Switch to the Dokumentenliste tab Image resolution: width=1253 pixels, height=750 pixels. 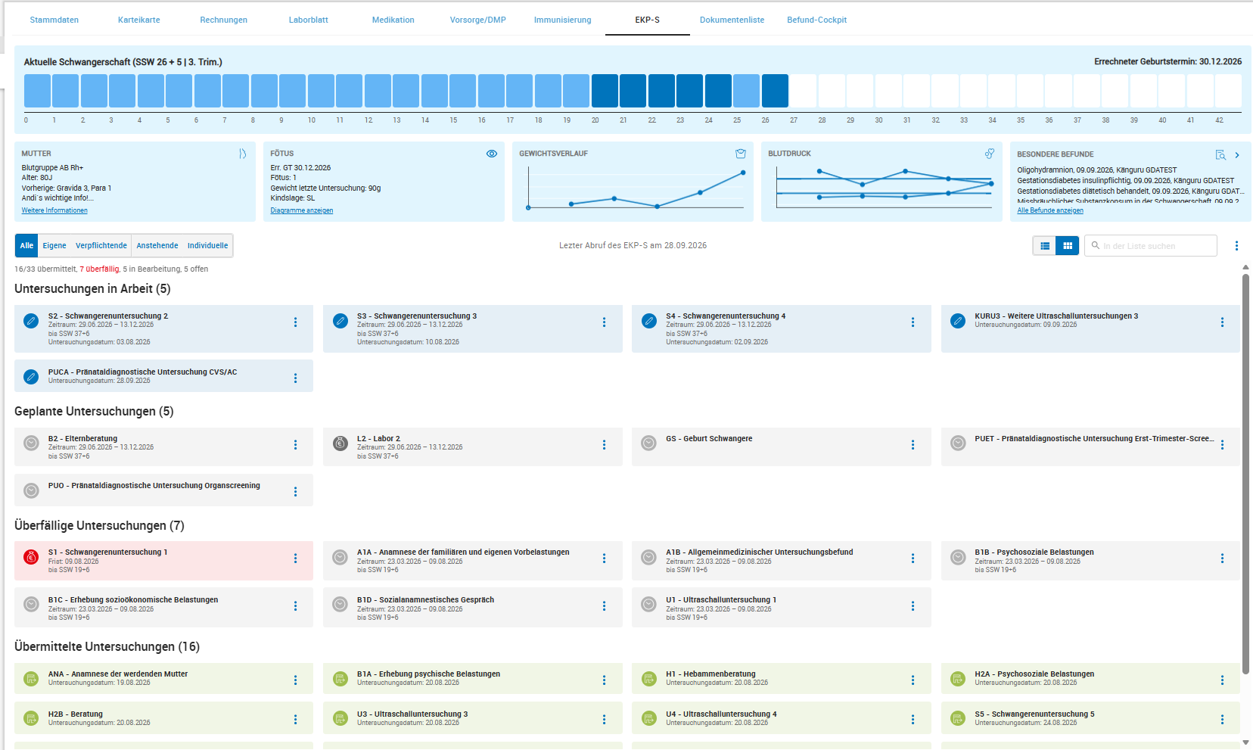point(732,20)
